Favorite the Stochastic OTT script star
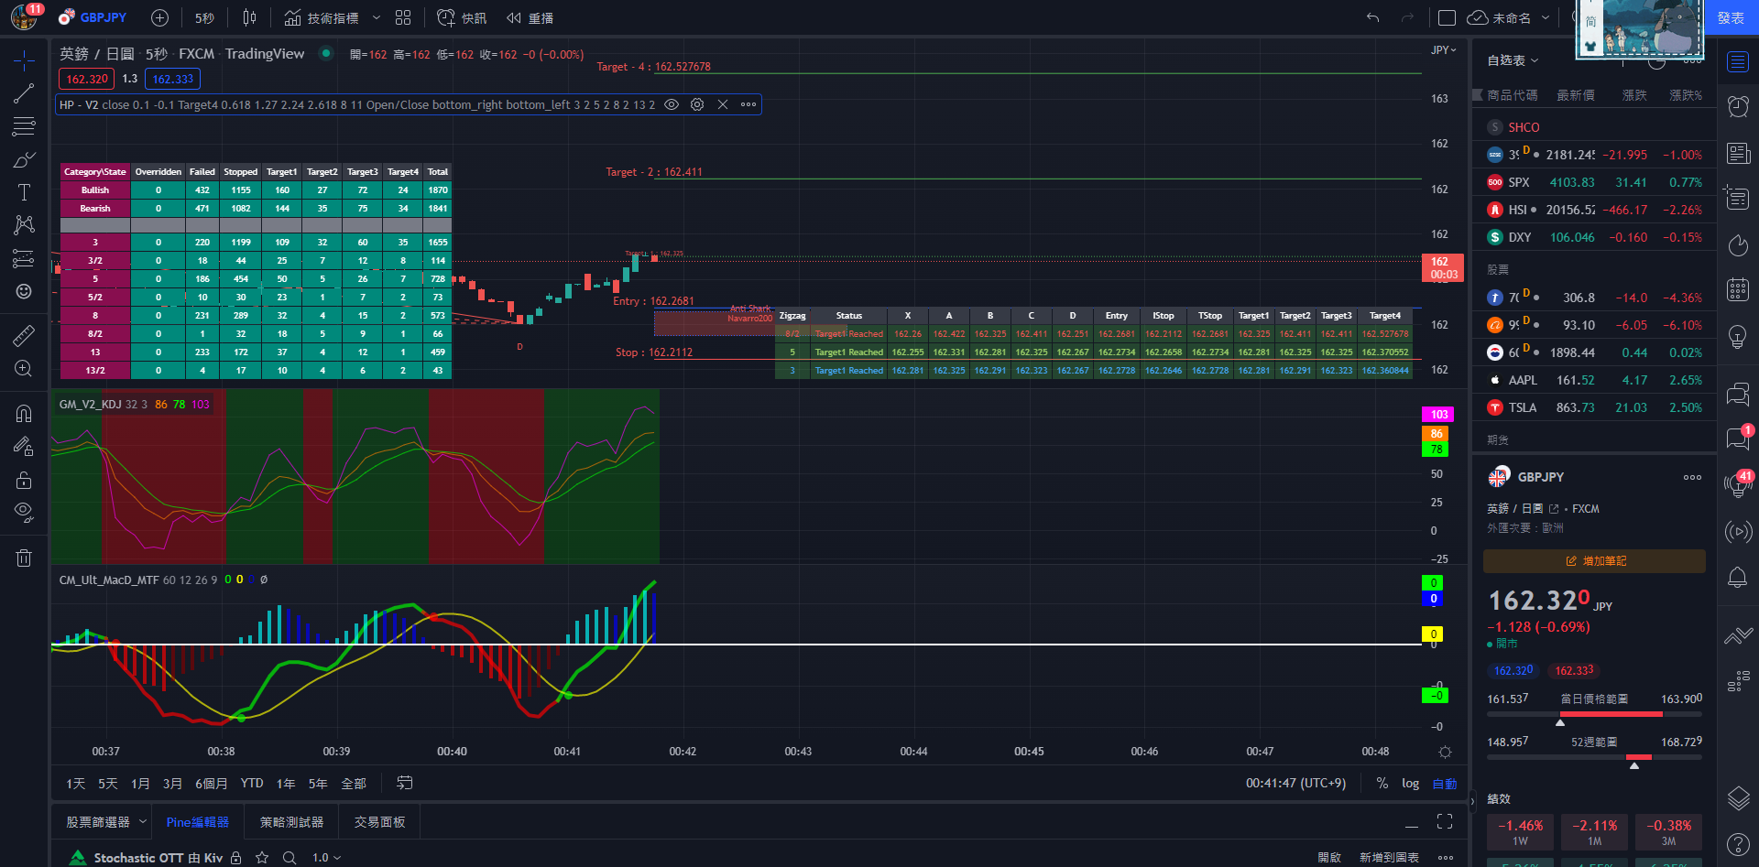The height and width of the screenshot is (867, 1759). (262, 858)
